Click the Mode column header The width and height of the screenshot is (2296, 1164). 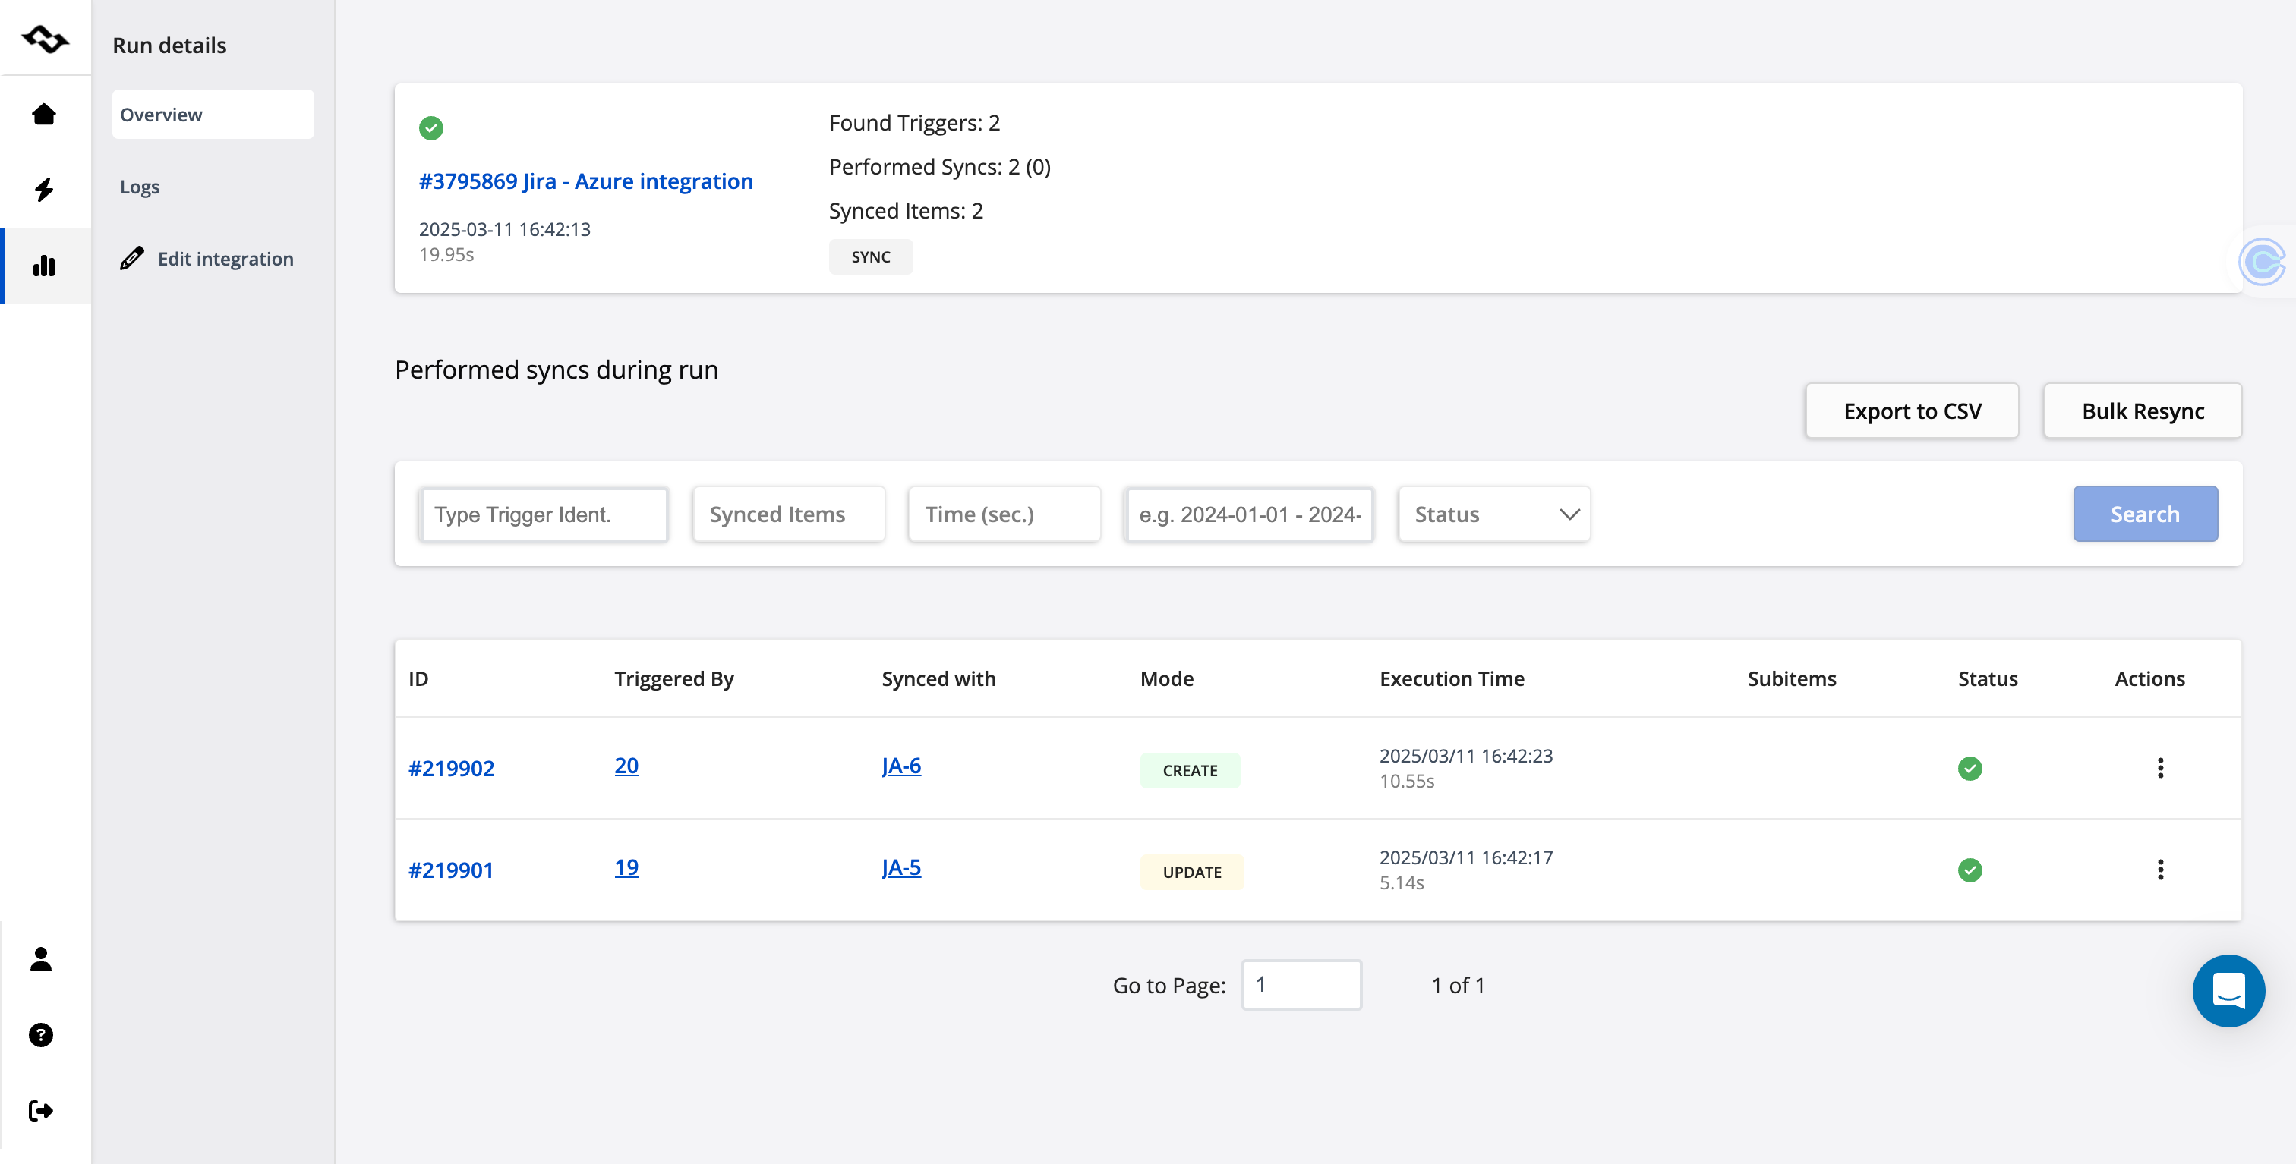point(1167,678)
